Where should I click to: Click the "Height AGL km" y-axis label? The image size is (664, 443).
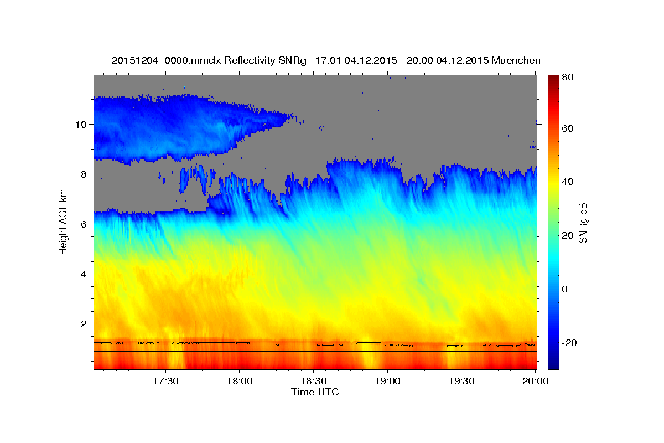click(64, 222)
